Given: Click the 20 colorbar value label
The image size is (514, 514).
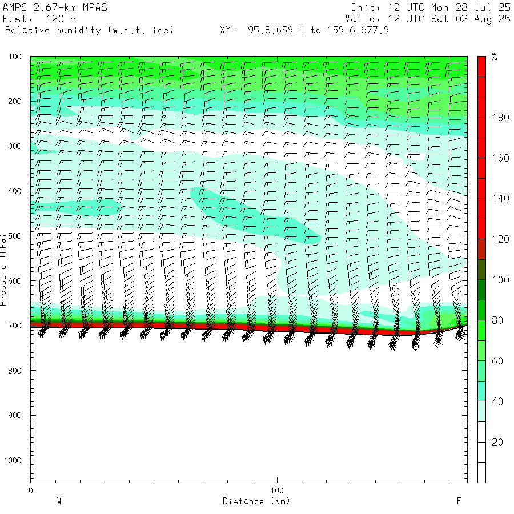Looking at the screenshot, I should click(497, 442).
